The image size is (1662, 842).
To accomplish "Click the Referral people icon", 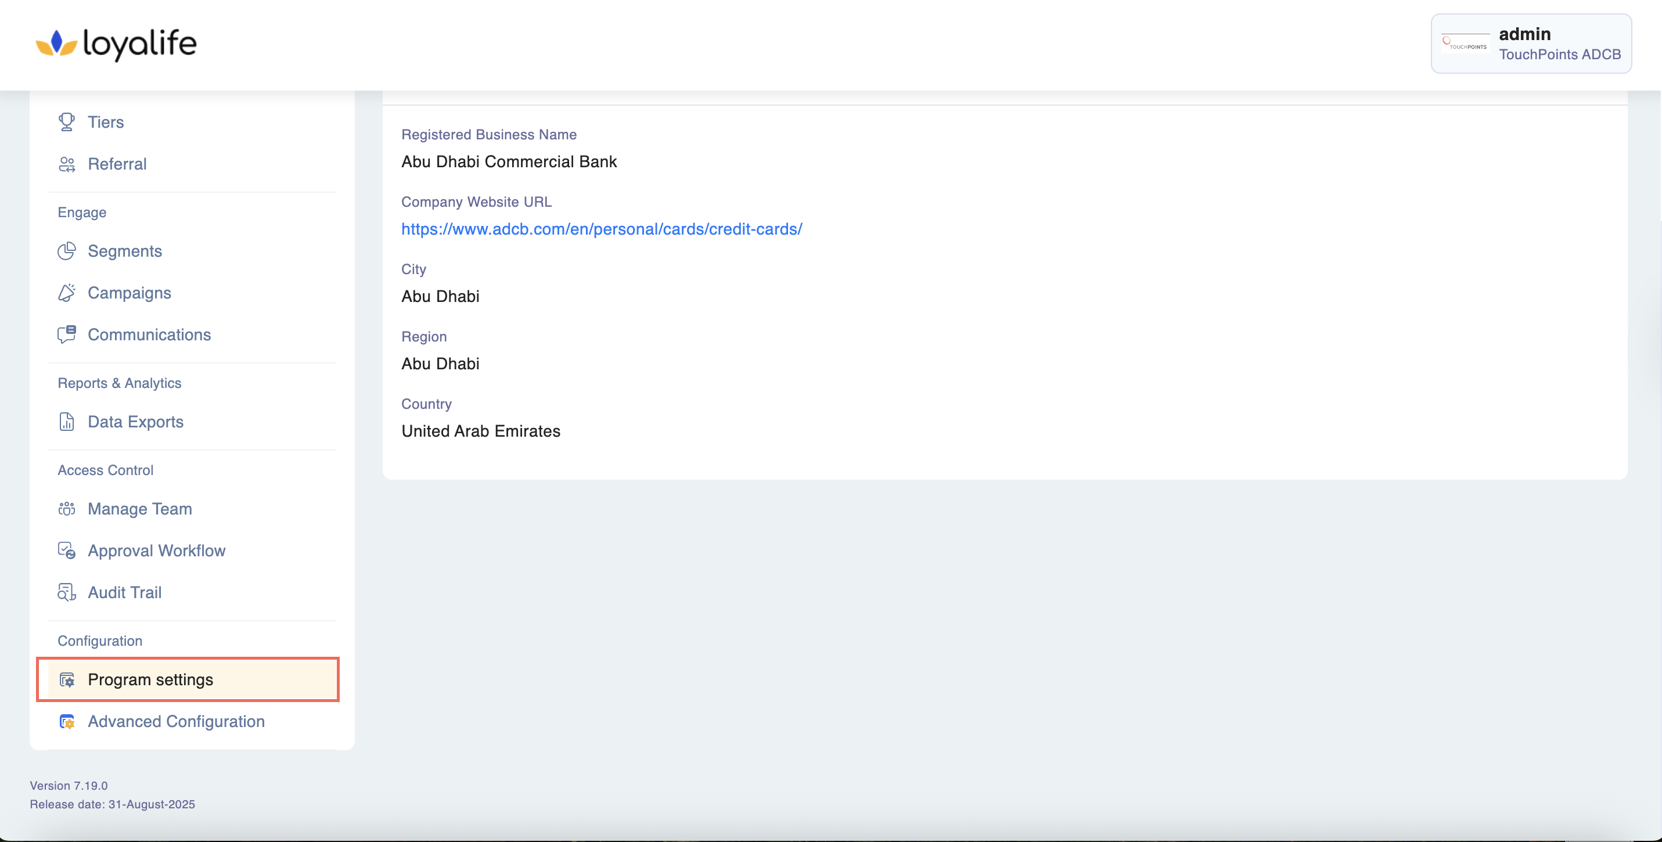I will (x=66, y=164).
